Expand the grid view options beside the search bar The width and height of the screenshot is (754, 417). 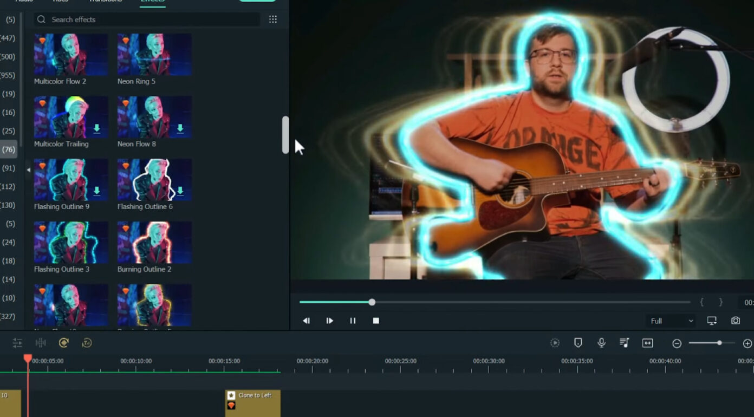coord(273,19)
